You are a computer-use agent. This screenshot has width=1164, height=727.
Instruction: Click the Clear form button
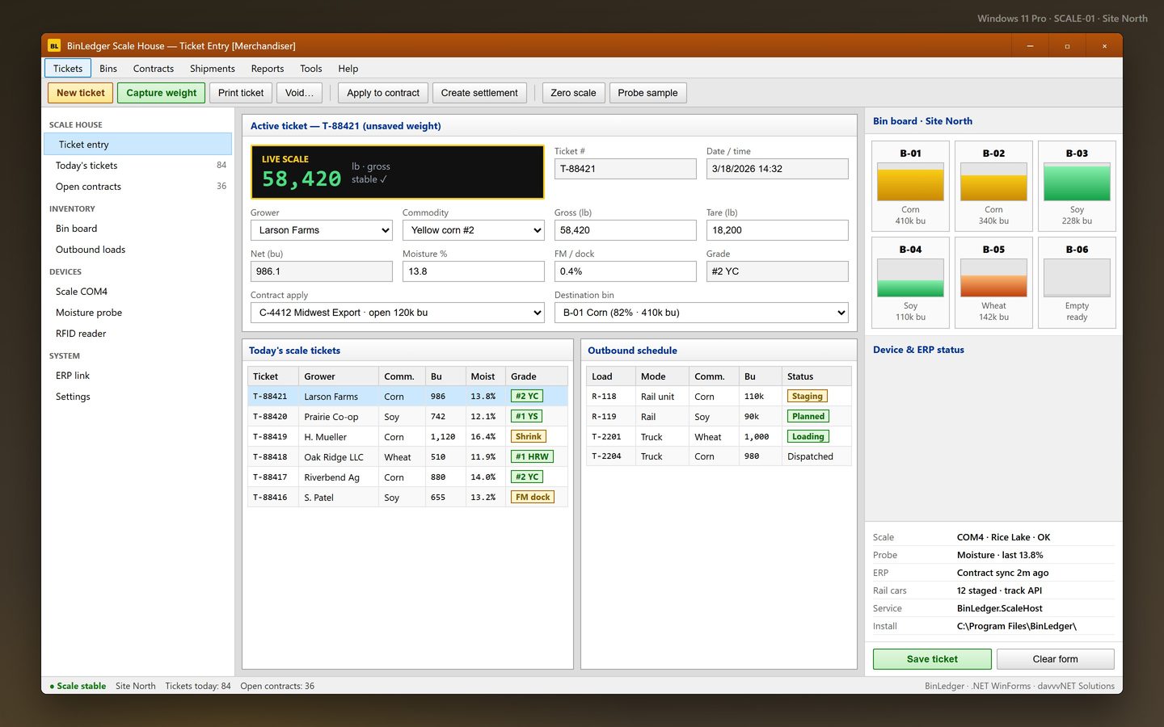[x=1055, y=659]
